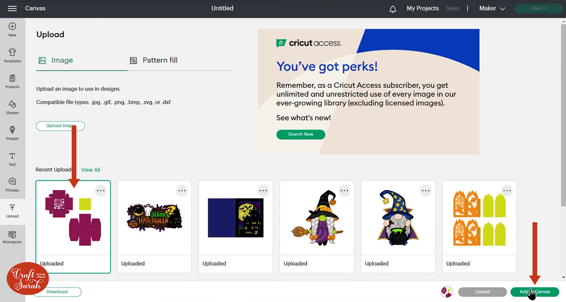The width and height of the screenshot is (566, 302).
Task: Open the hamburger main menu
Action: coord(13,8)
